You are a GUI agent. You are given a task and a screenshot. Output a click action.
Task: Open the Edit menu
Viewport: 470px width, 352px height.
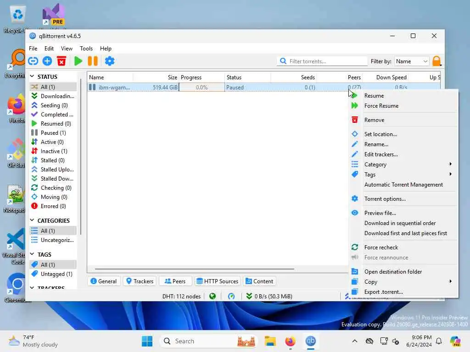pyautogui.click(x=49, y=49)
